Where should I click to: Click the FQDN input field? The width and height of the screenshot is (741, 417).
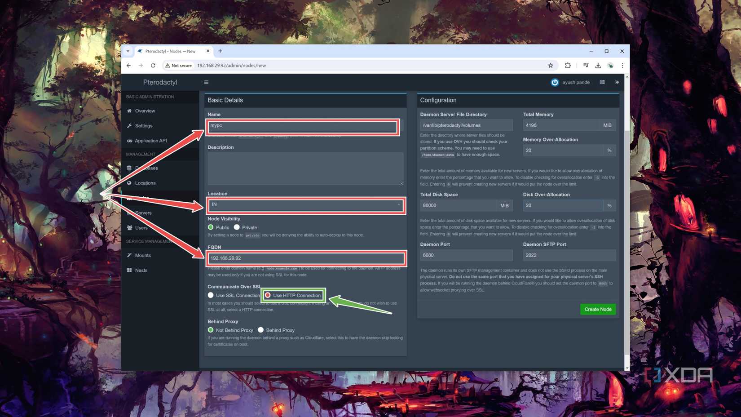pos(306,258)
